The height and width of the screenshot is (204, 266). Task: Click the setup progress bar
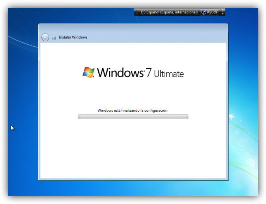click(x=133, y=117)
